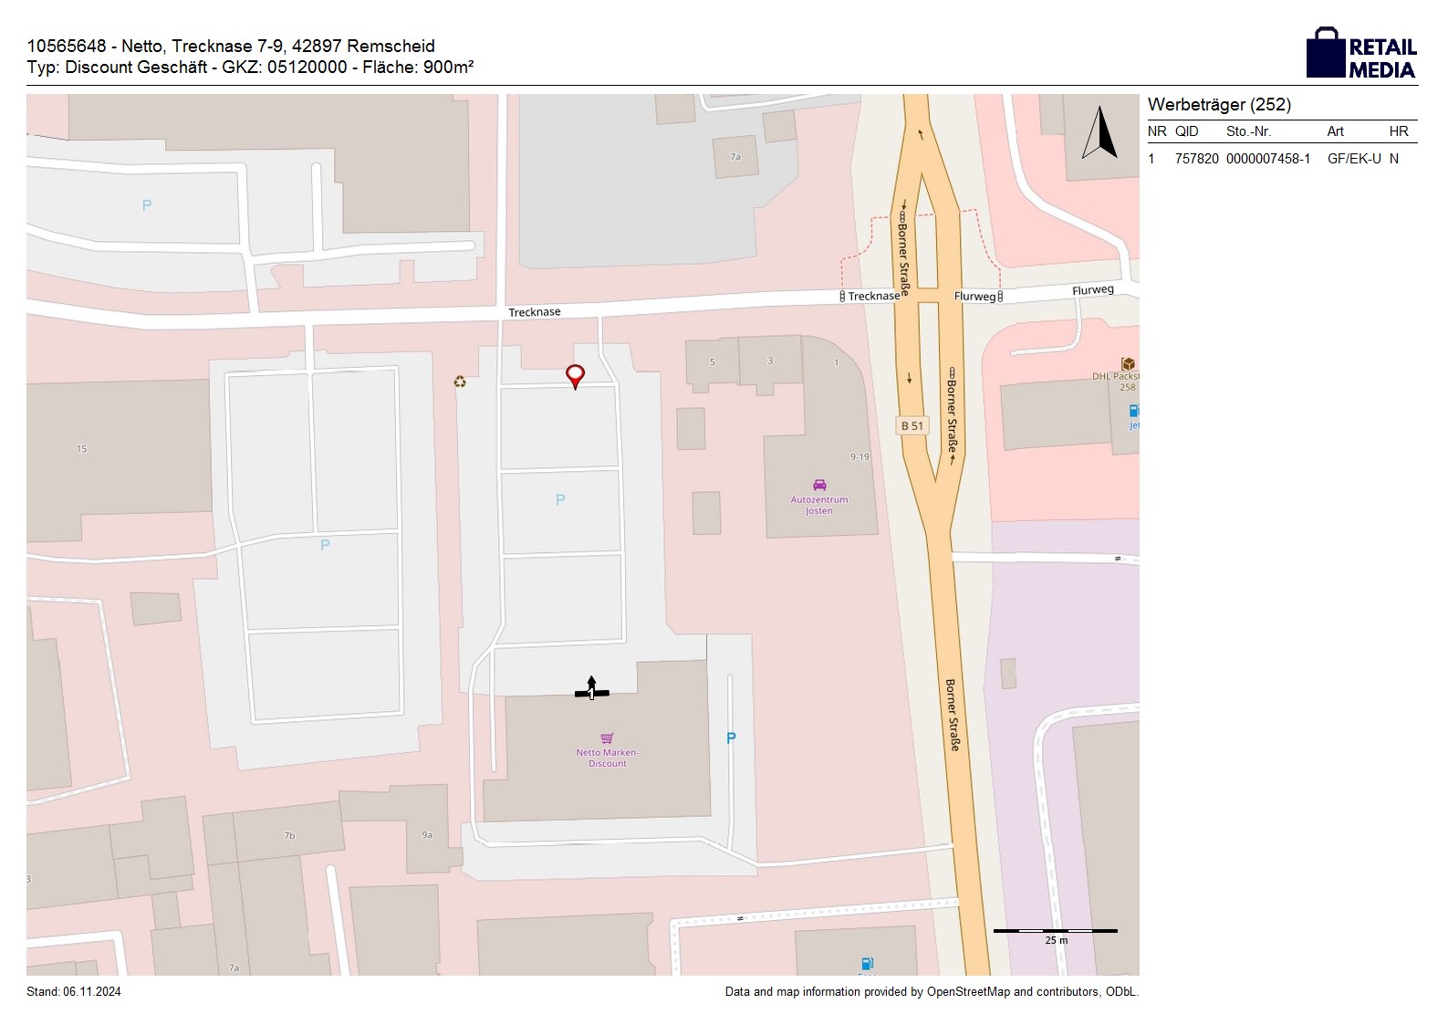Click the fuel pump icon at map bottom
Screen dimensions: 1448x1025
click(x=867, y=963)
